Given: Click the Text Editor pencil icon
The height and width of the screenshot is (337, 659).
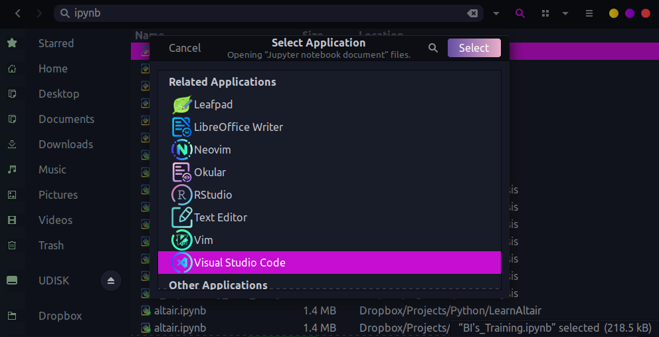Looking at the screenshot, I should tap(182, 217).
